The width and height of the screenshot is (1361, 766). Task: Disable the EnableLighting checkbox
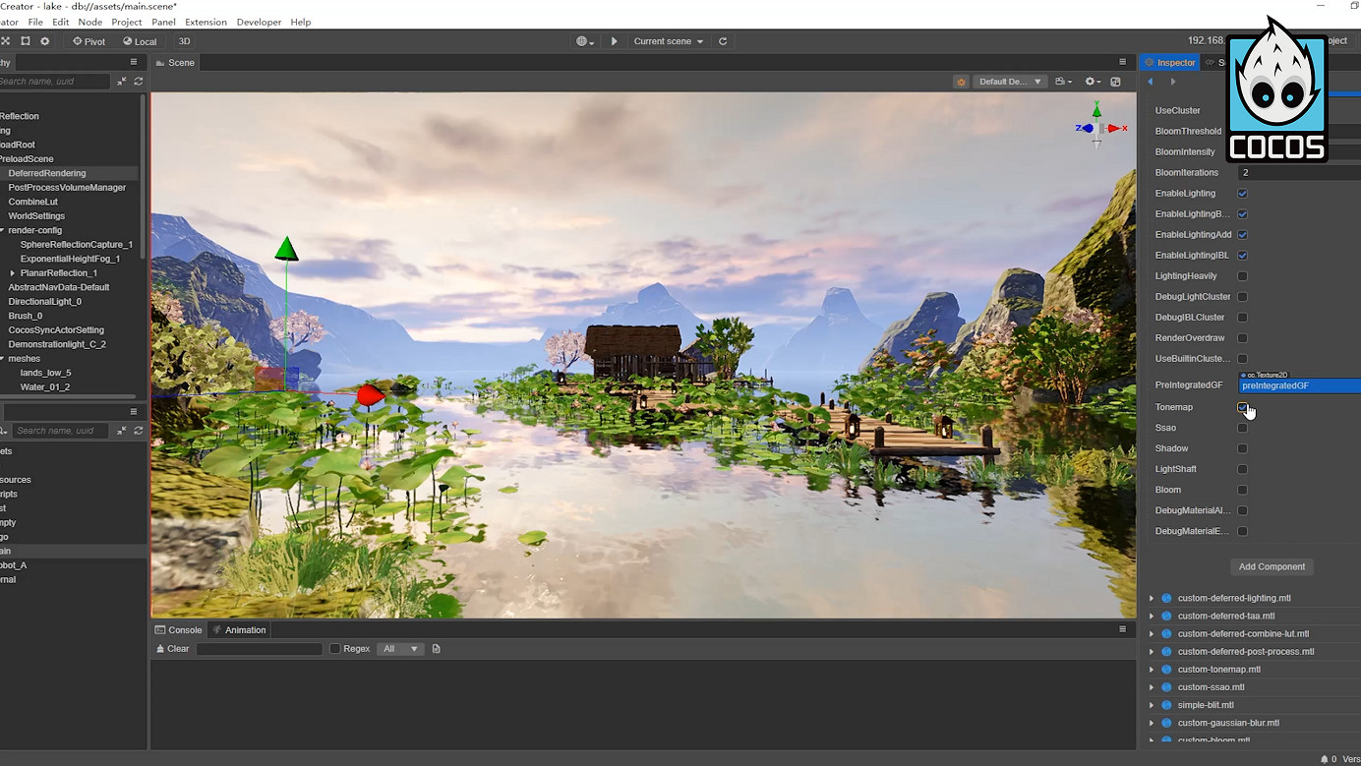(x=1242, y=194)
